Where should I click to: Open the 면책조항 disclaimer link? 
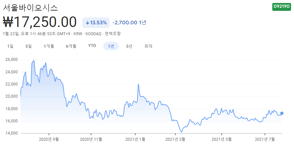(x=113, y=34)
